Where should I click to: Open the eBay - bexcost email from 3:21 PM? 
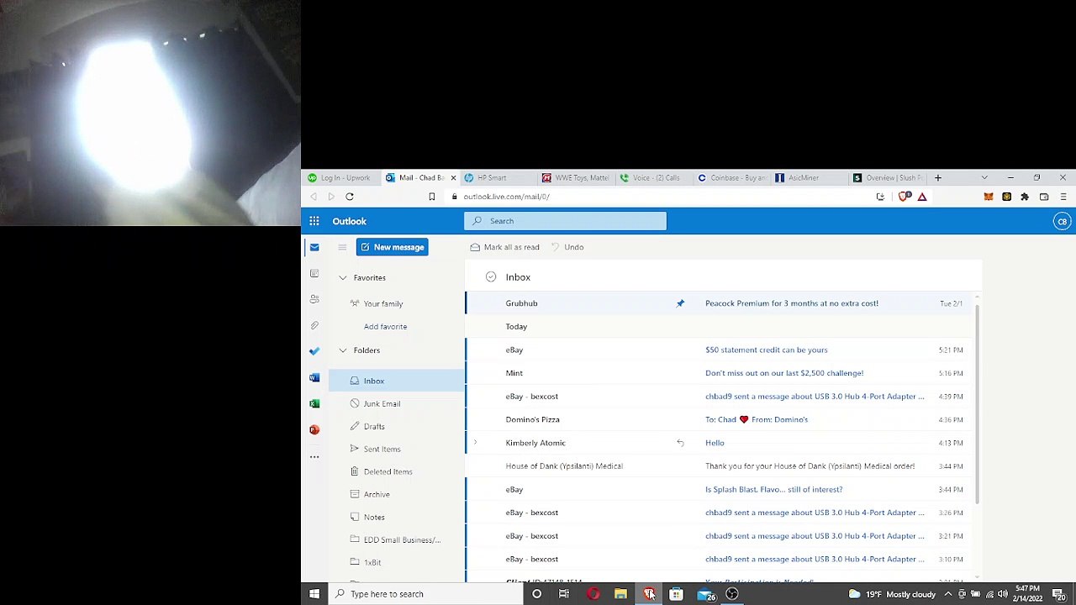pos(720,536)
